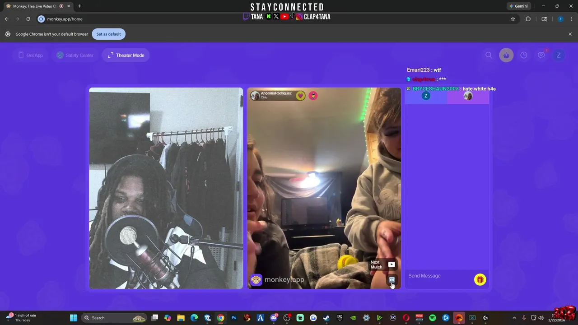Open Get App
The height and width of the screenshot is (325, 578).
click(x=31, y=55)
